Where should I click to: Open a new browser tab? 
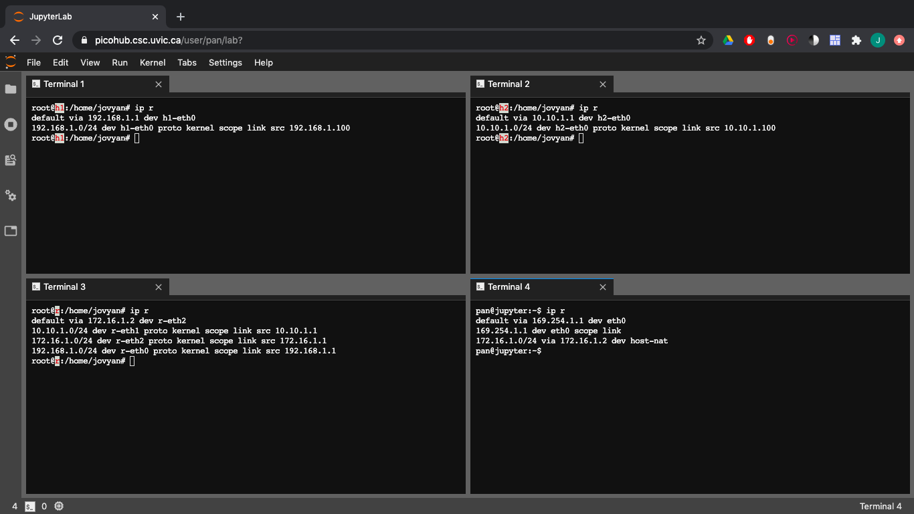click(181, 17)
